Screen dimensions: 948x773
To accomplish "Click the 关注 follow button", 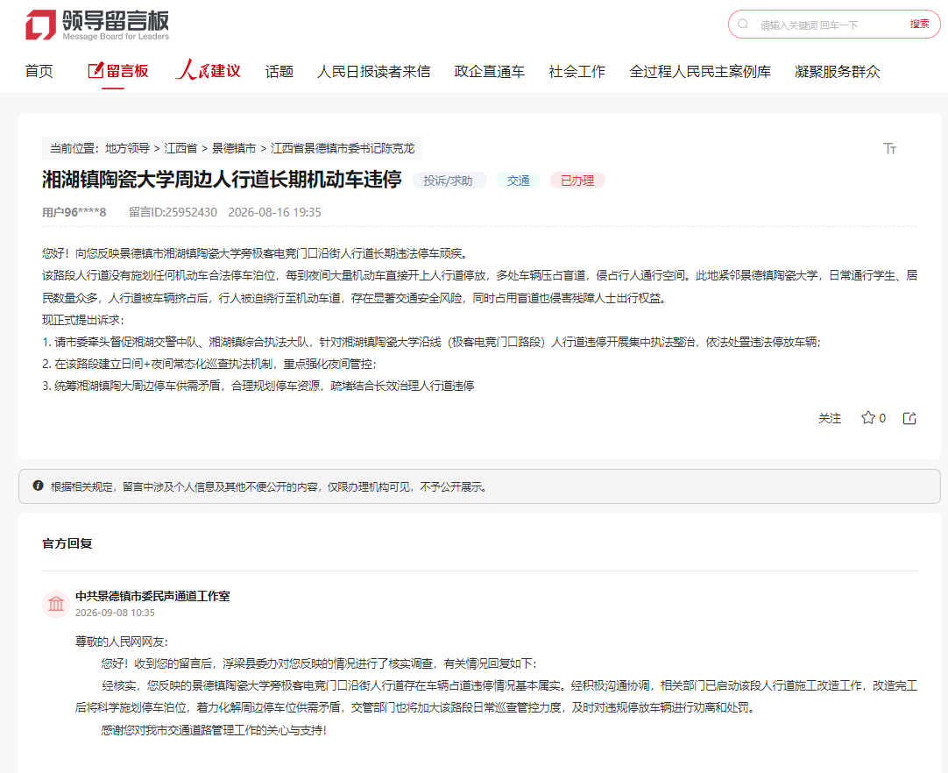I will click(x=830, y=418).
